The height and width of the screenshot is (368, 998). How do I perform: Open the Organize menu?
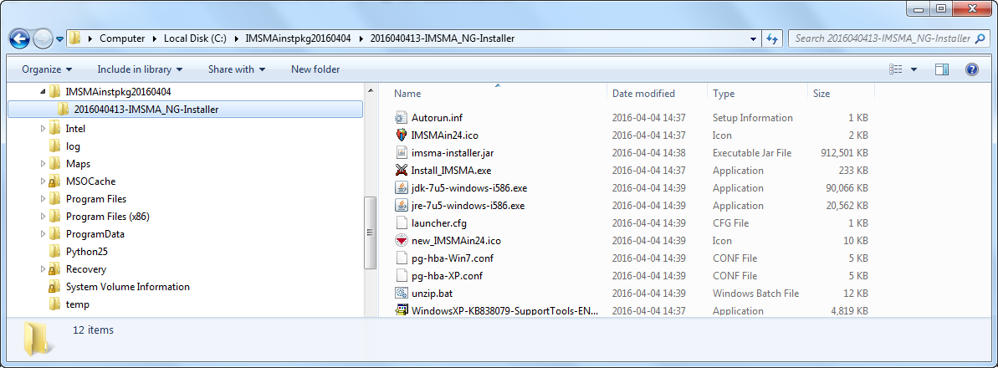[x=47, y=69]
